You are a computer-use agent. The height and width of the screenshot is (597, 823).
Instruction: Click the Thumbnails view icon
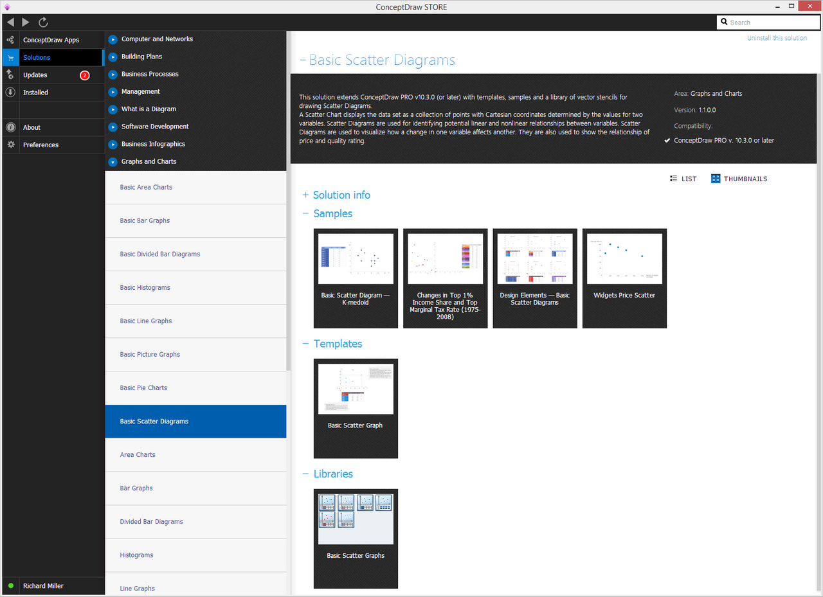[716, 179]
